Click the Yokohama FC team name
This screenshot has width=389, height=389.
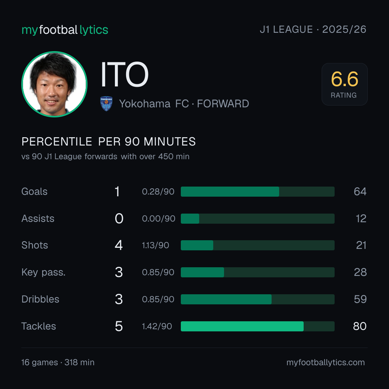point(154,104)
